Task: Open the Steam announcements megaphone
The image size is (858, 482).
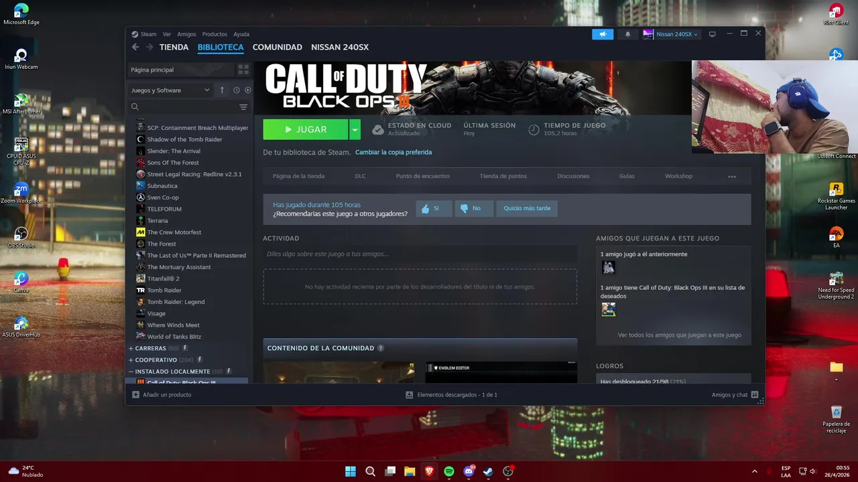Action: (x=603, y=34)
